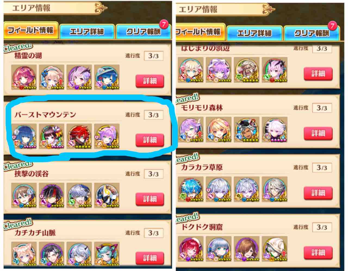
Task: Select blue-haired first character in バーストマウンテン
Action: 24,136
